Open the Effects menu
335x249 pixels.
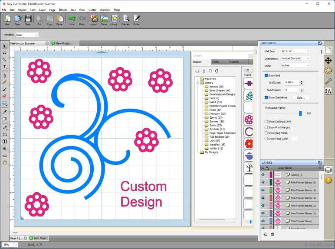63,10
